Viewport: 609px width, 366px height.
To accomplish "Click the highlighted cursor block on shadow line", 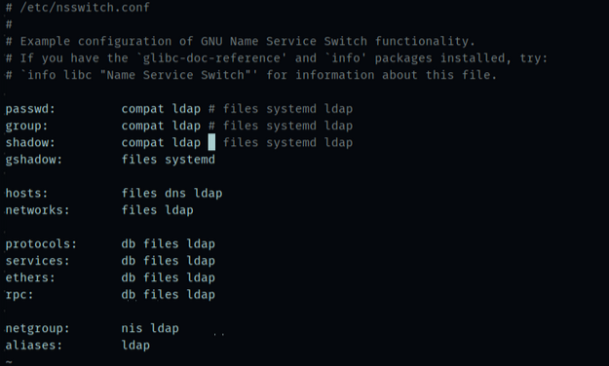I will point(211,142).
